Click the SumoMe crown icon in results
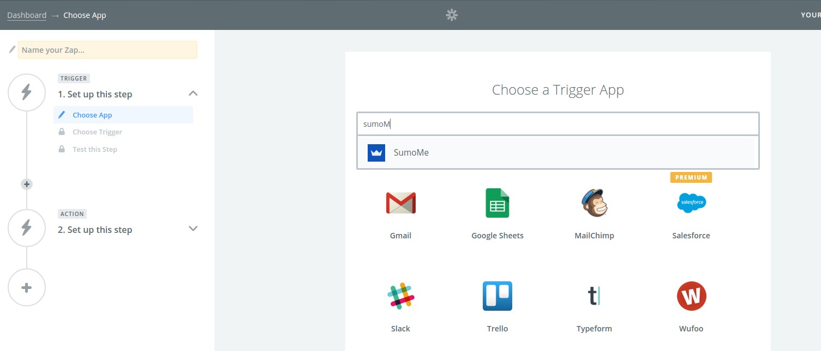The image size is (821, 351). (x=376, y=153)
